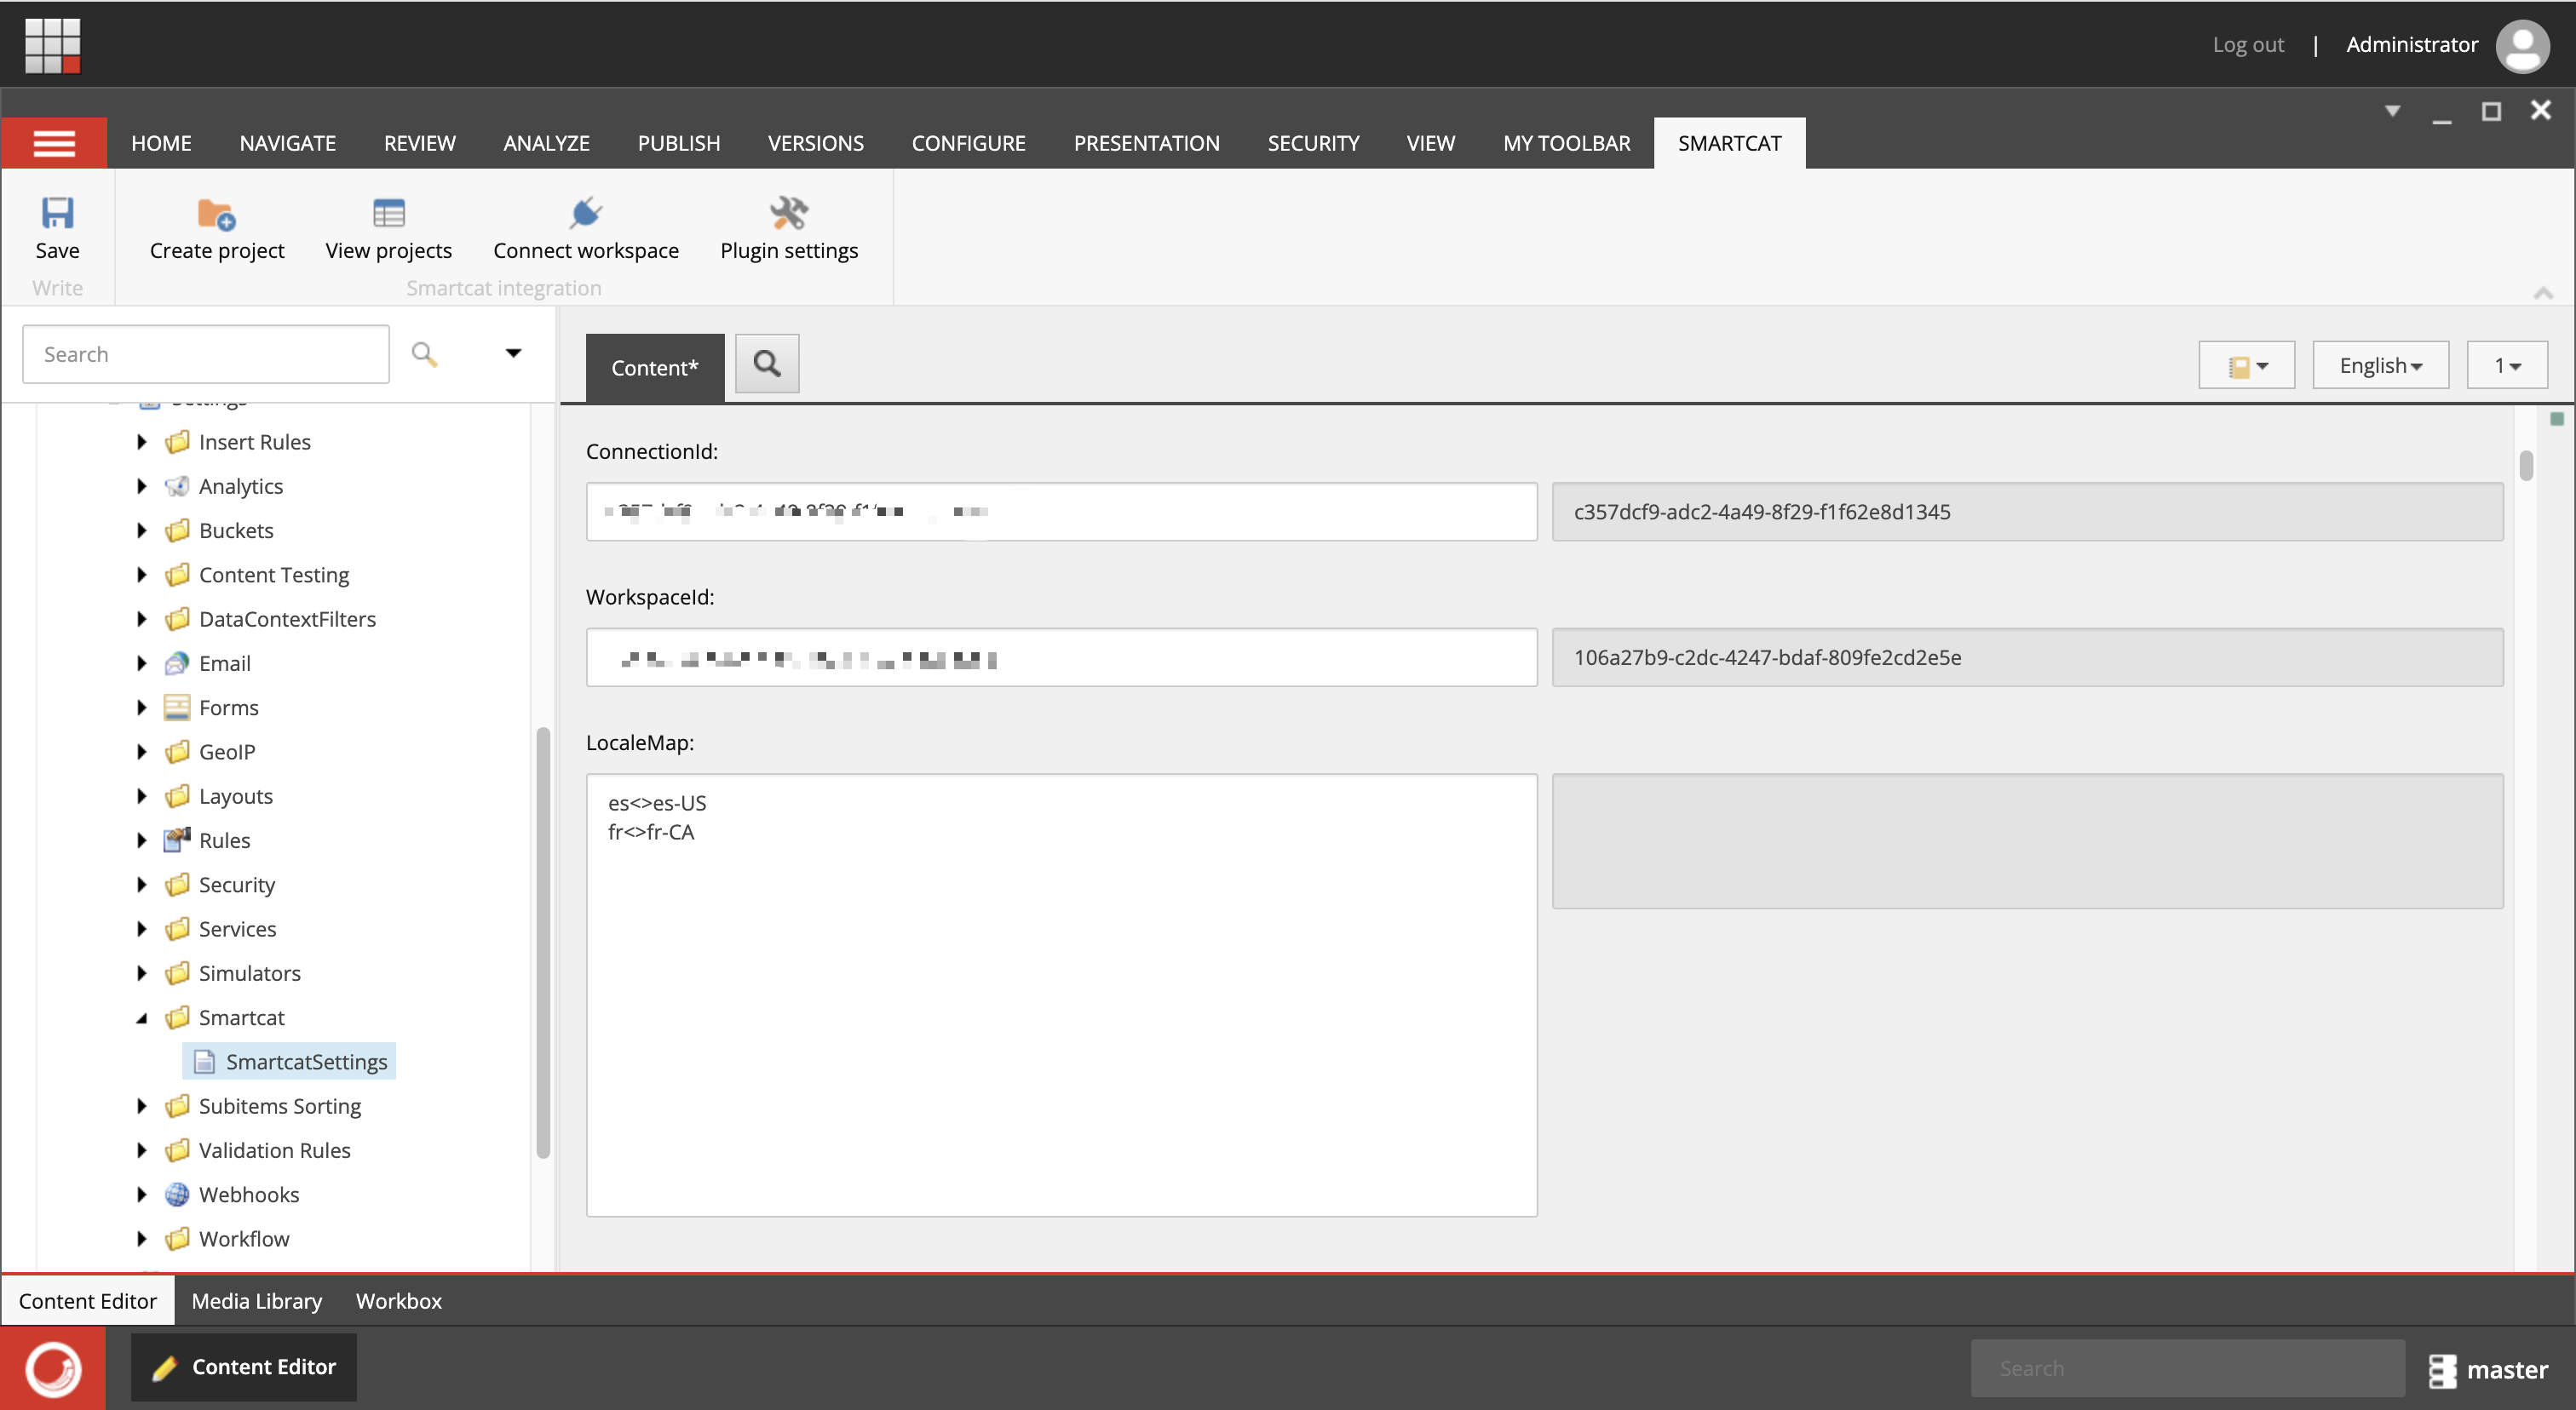
Task: Select the PRESENTATION ribbon tab
Action: pyautogui.click(x=1146, y=143)
